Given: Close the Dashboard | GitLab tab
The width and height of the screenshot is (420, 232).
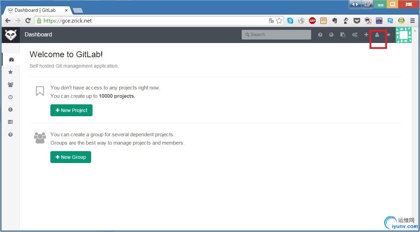Looking at the screenshot, I should pyautogui.click(x=66, y=10).
